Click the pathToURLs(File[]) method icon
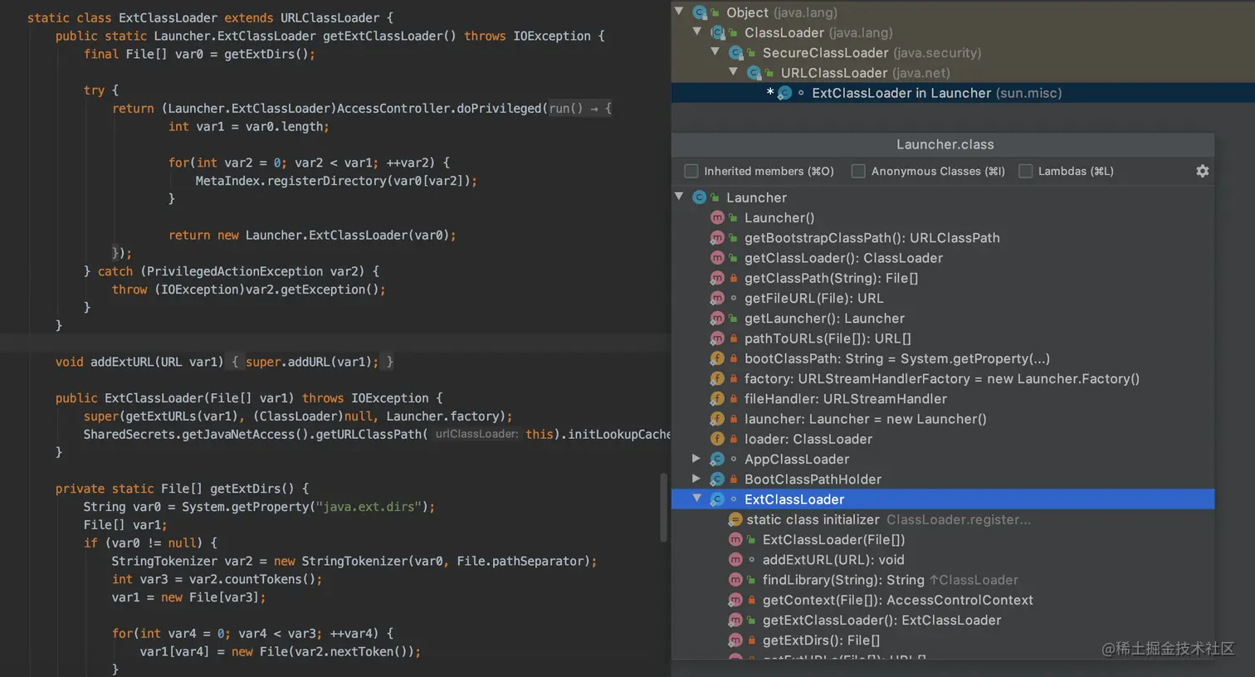 [x=717, y=338]
